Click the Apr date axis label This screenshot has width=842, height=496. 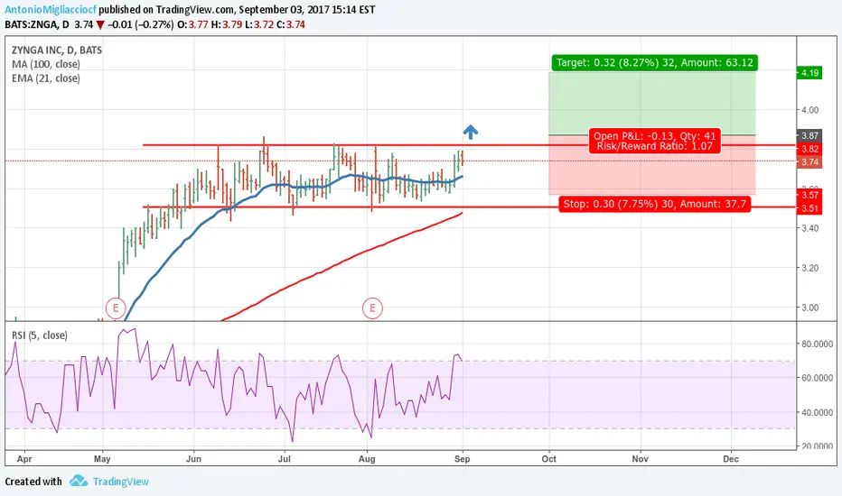[x=24, y=459]
